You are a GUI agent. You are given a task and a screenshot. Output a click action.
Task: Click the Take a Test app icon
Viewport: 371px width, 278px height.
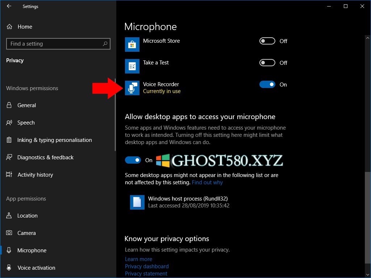coord(132,66)
